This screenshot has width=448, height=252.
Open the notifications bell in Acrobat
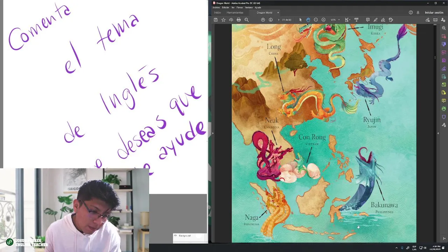point(418,13)
